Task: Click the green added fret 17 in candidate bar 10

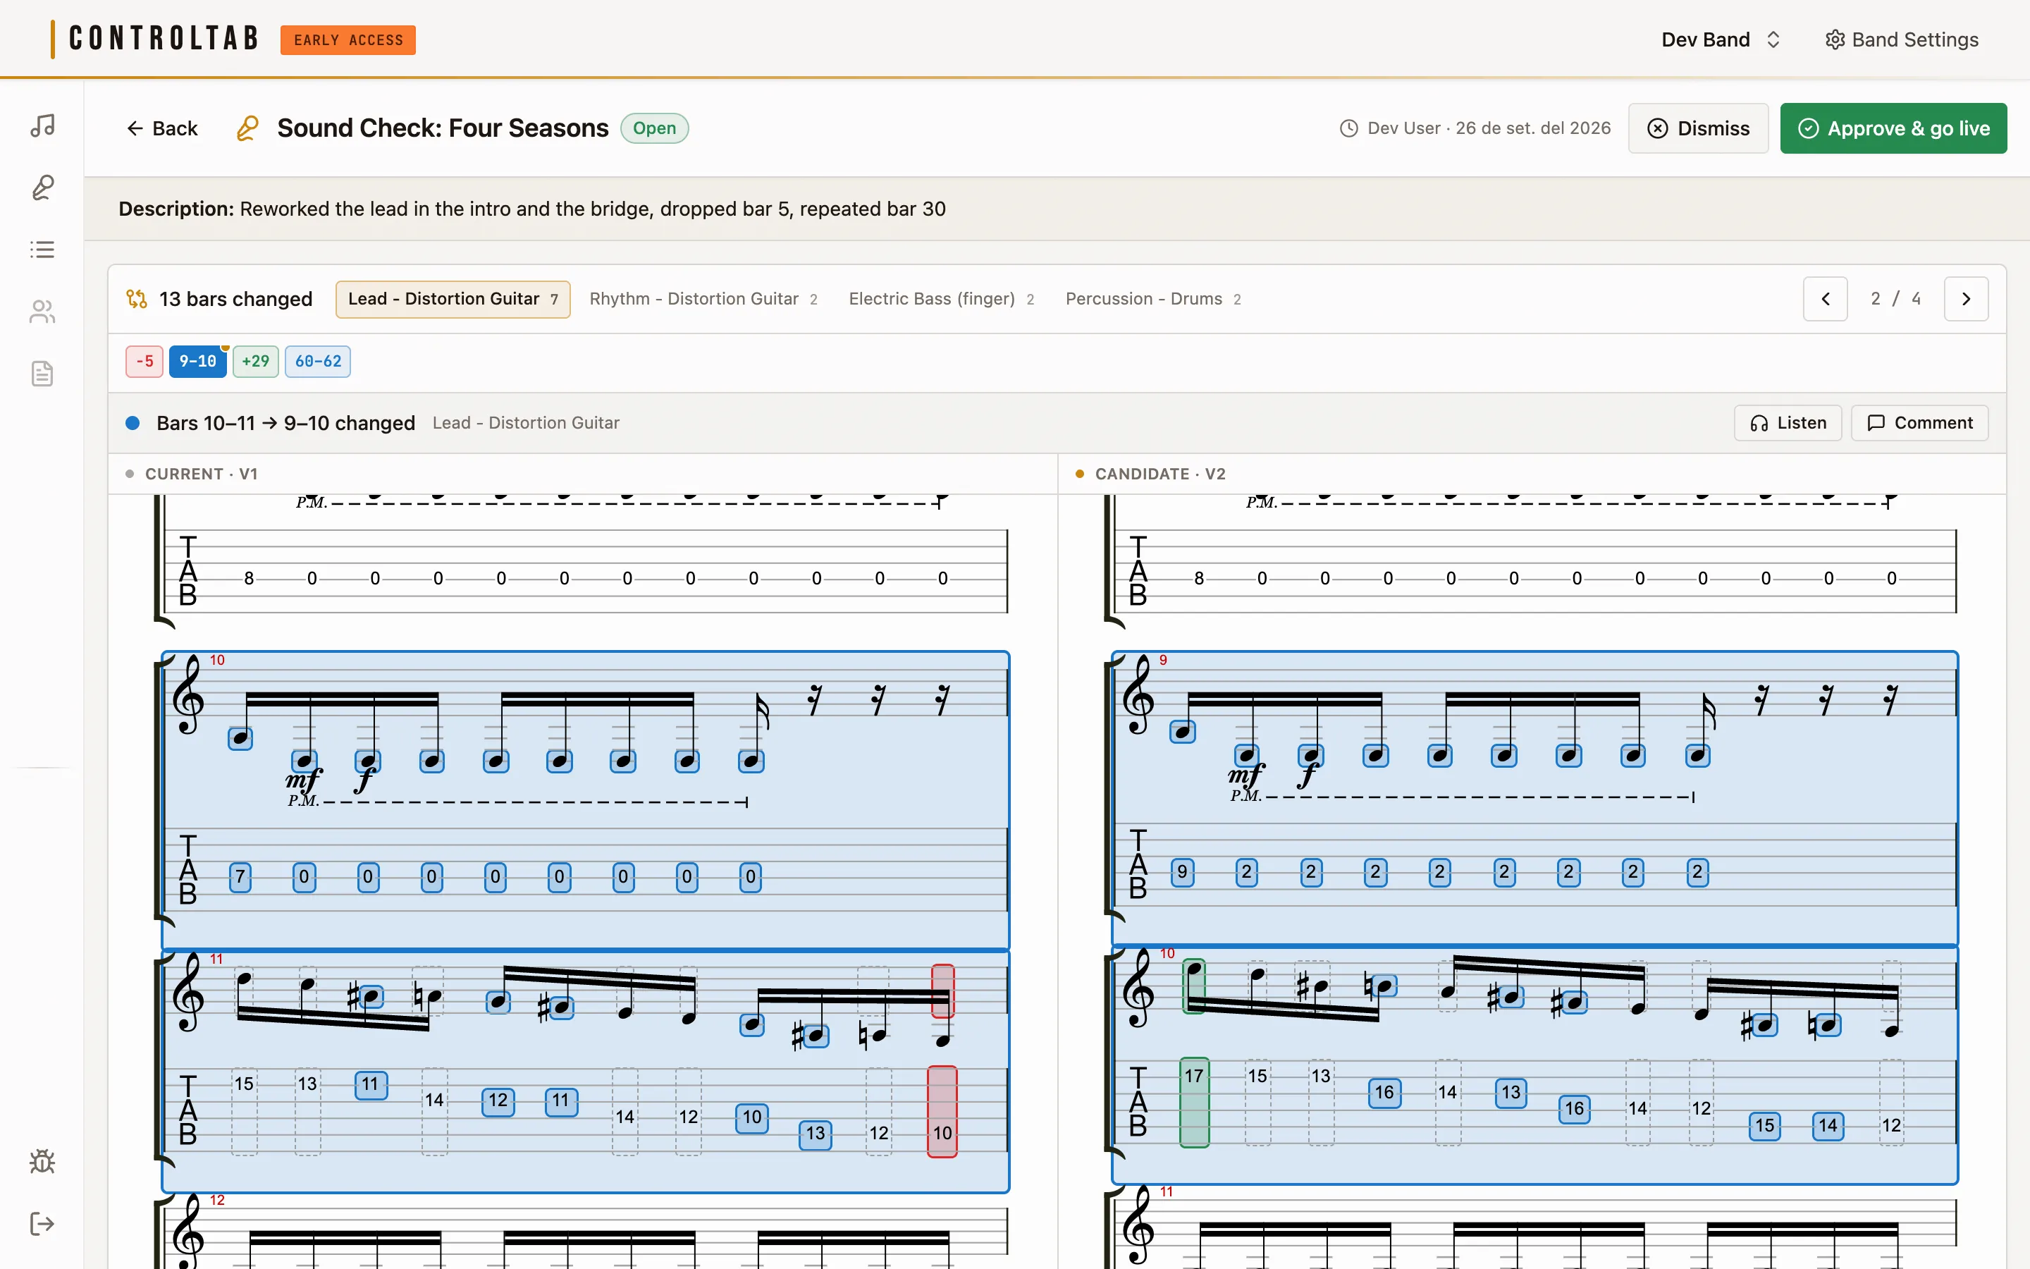Action: [x=1193, y=1102]
